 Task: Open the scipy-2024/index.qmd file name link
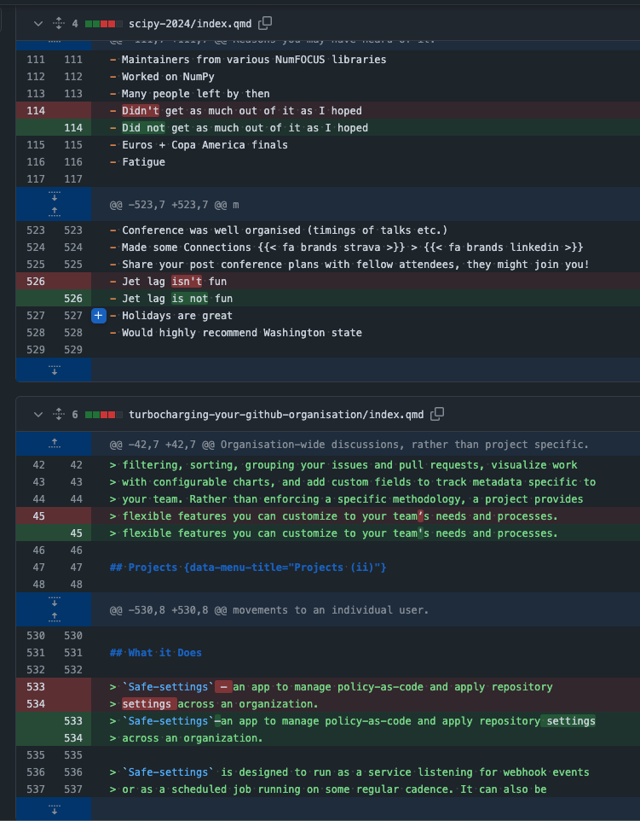[x=192, y=24]
